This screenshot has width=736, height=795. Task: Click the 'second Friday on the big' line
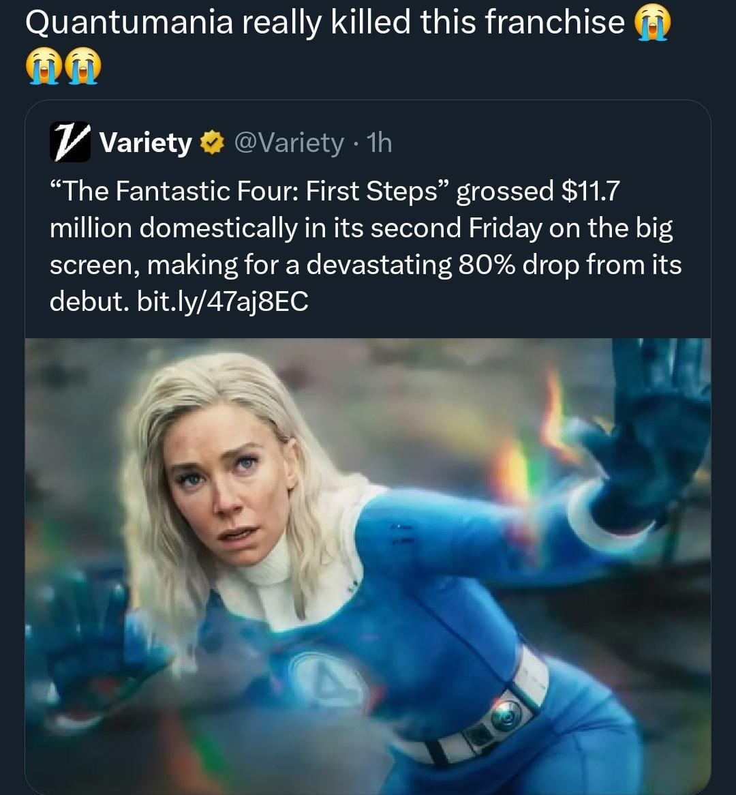pyautogui.click(x=521, y=228)
